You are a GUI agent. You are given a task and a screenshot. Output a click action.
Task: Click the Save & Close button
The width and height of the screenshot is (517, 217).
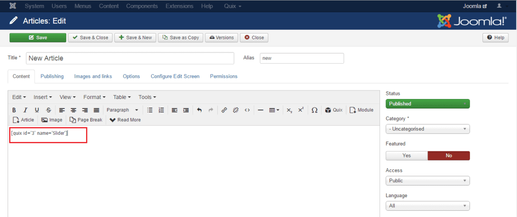(90, 38)
